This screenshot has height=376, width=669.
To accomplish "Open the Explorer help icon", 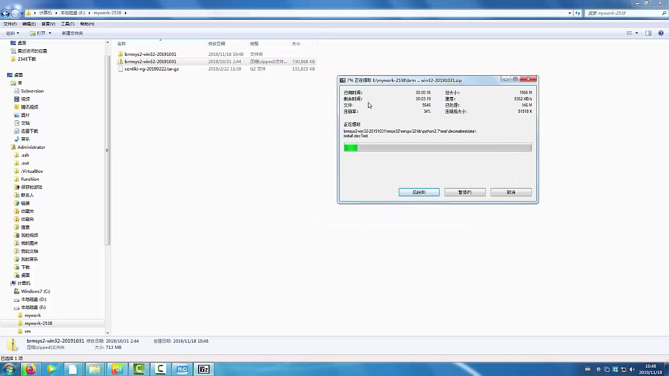I will (x=661, y=33).
